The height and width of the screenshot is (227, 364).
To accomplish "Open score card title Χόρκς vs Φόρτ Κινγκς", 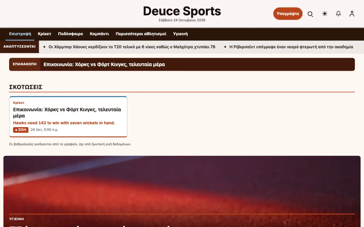I will point(67,113).
